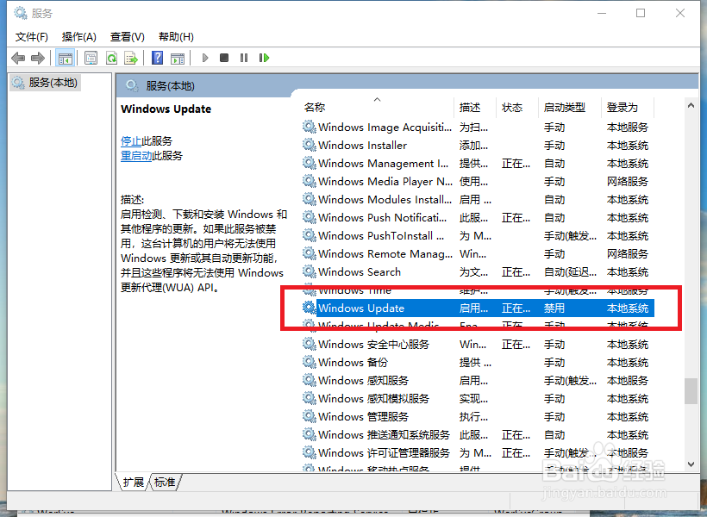Toggle the show/hide console tree icon

click(x=65, y=58)
